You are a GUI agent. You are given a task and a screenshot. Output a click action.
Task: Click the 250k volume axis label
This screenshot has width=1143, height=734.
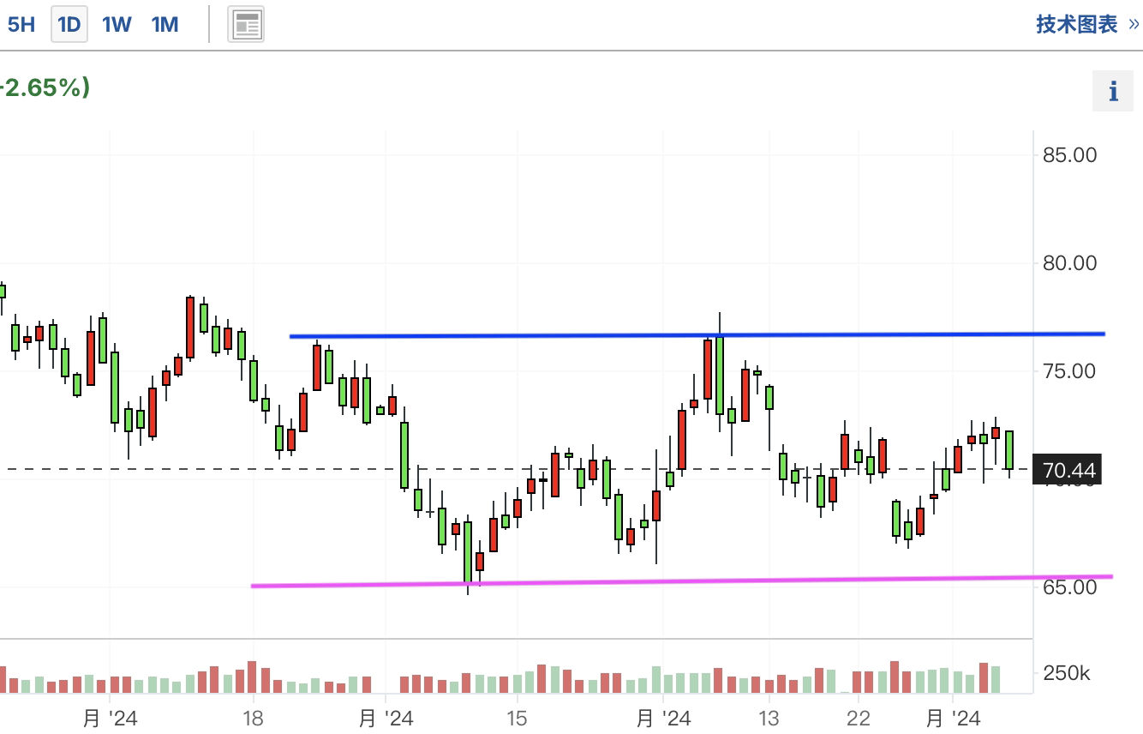1067,673
